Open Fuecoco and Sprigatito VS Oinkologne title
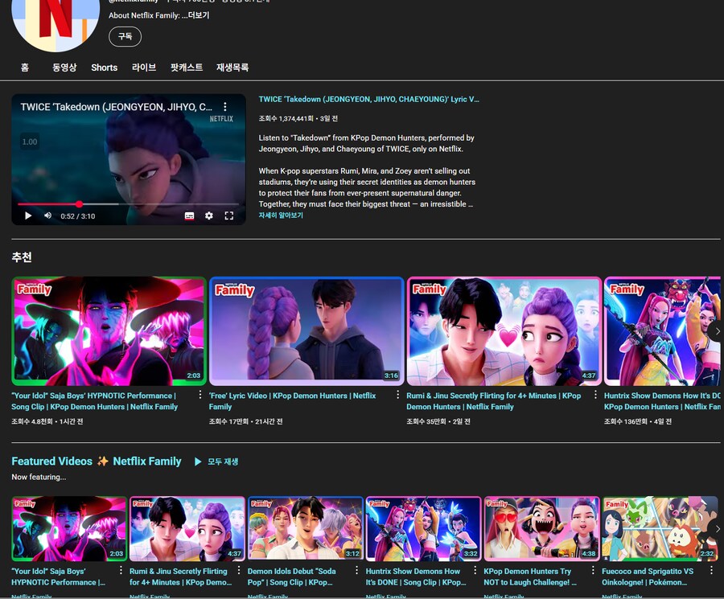The image size is (724, 599). click(648, 576)
